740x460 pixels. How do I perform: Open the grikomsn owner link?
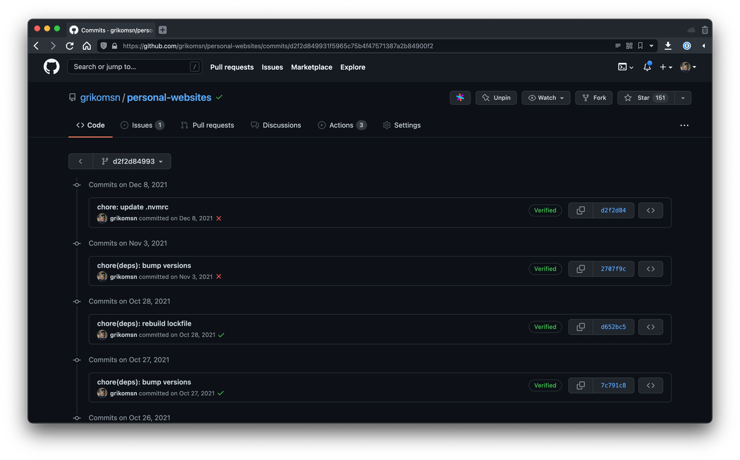point(100,97)
